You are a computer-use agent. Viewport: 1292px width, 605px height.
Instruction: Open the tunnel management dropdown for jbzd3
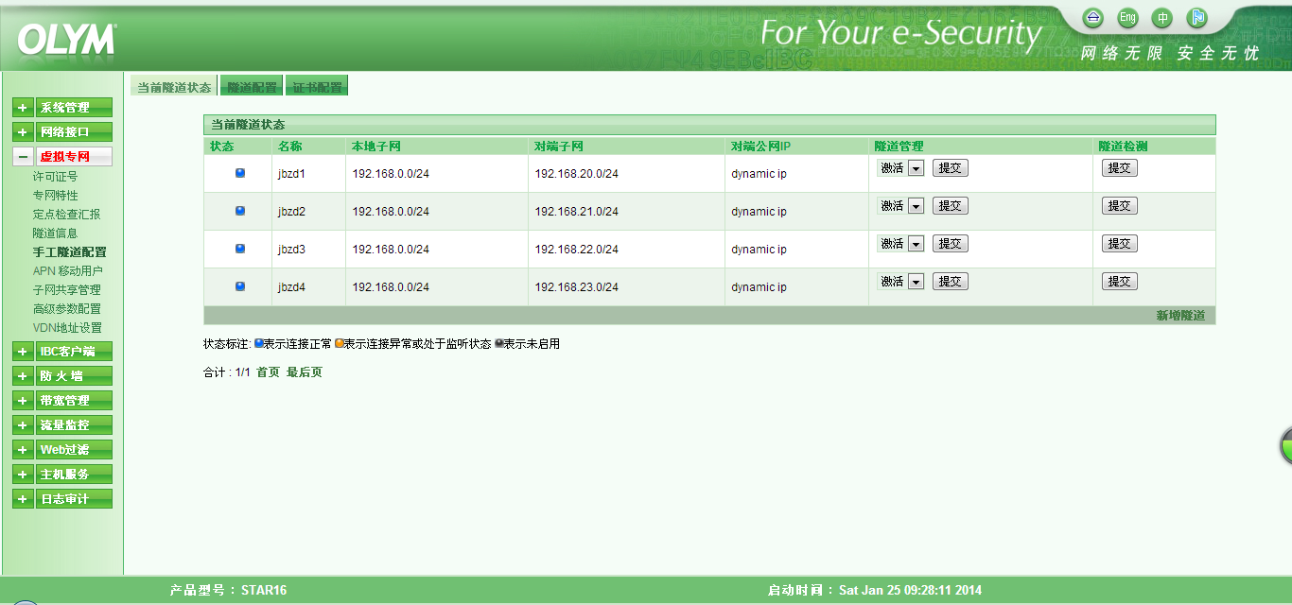coord(916,244)
